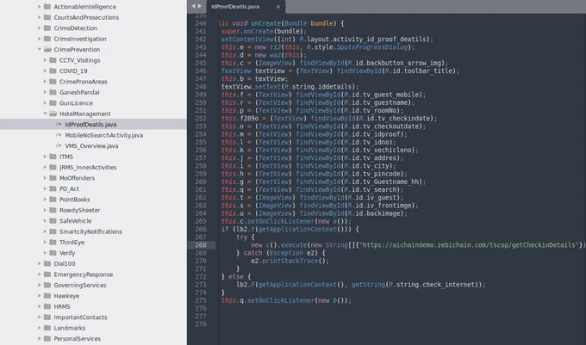This screenshot has height=345, width=586.
Task: Click 'tv_checkoutdate' id reference
Action: tap(391, 126)
